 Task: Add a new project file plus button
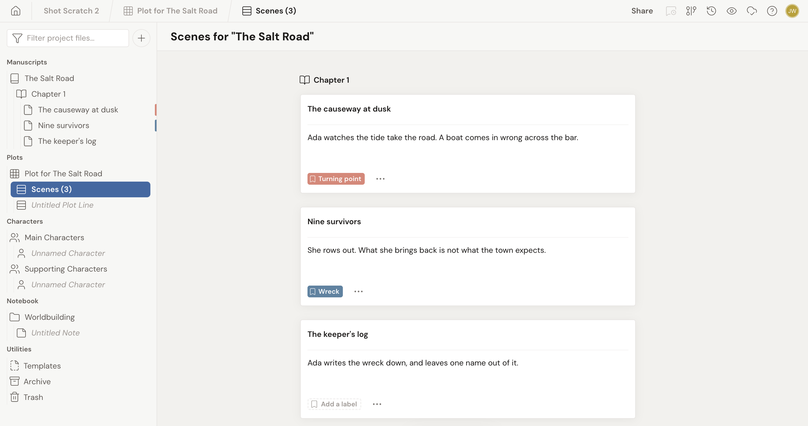[141, 38]
